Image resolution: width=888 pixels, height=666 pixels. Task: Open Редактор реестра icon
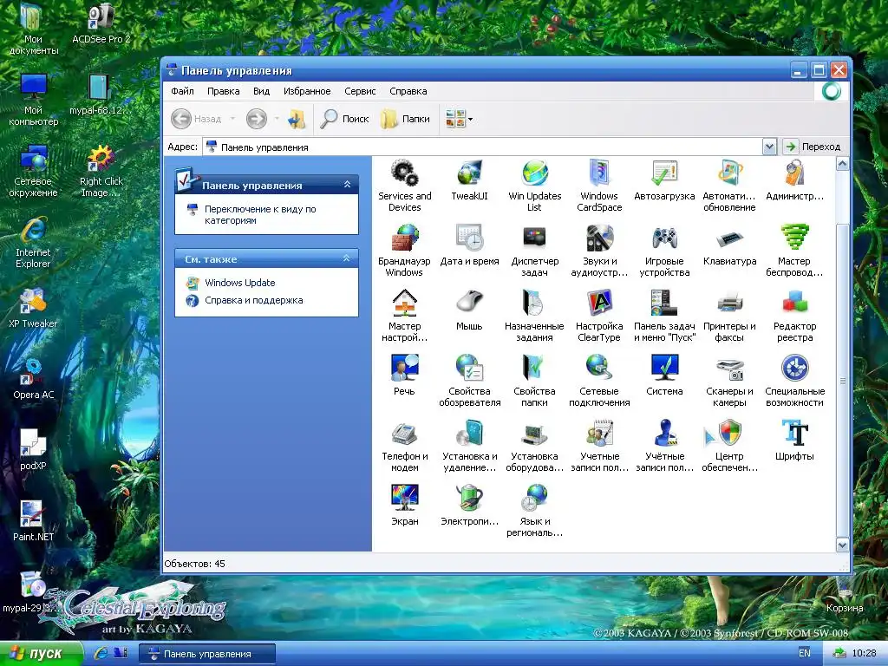click(x=794, y=316)
